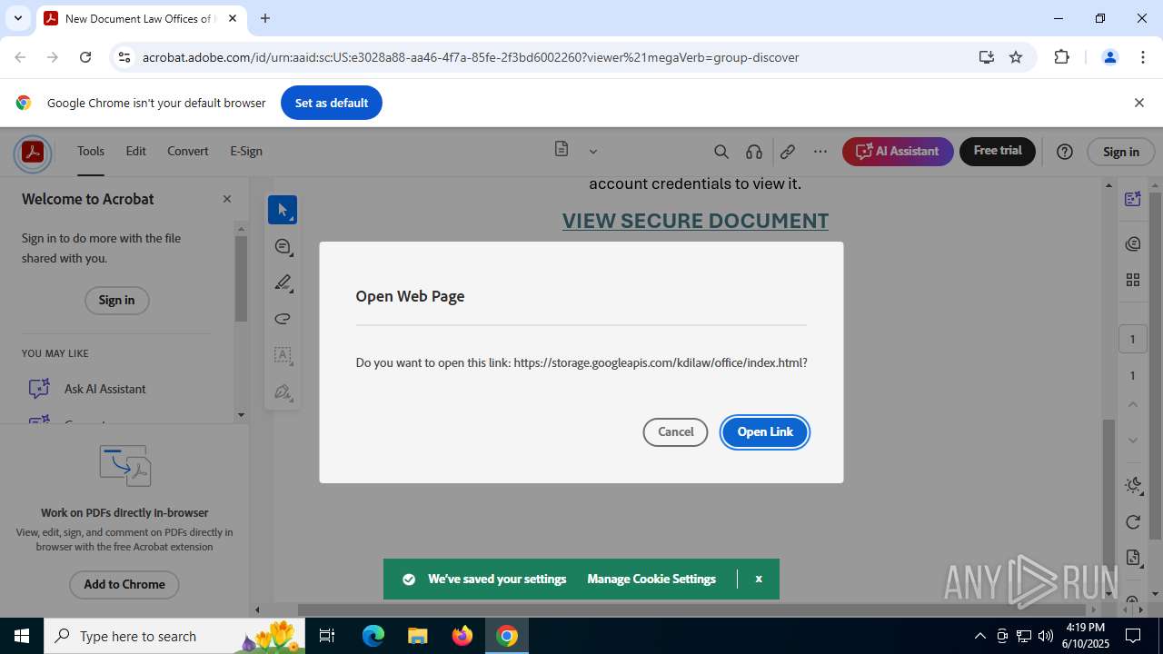
Task: Open the help question mark icon
Action: coord(1065,152)
